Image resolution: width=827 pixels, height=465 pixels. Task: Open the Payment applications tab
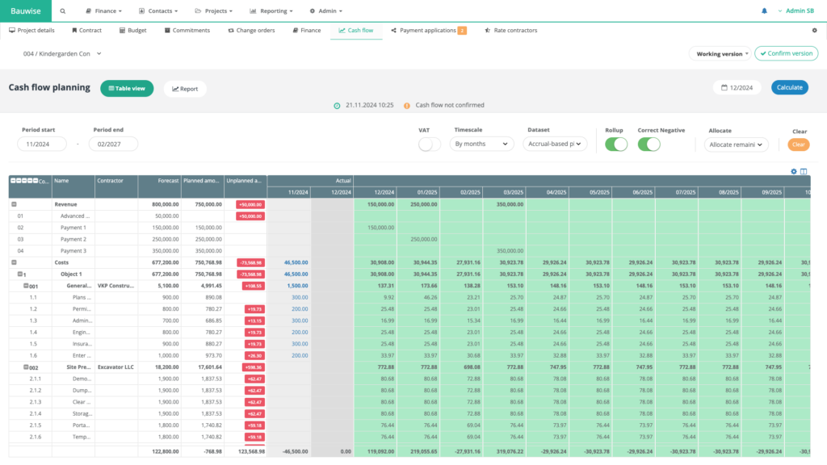pyautogui.click(x=428, y=31)
